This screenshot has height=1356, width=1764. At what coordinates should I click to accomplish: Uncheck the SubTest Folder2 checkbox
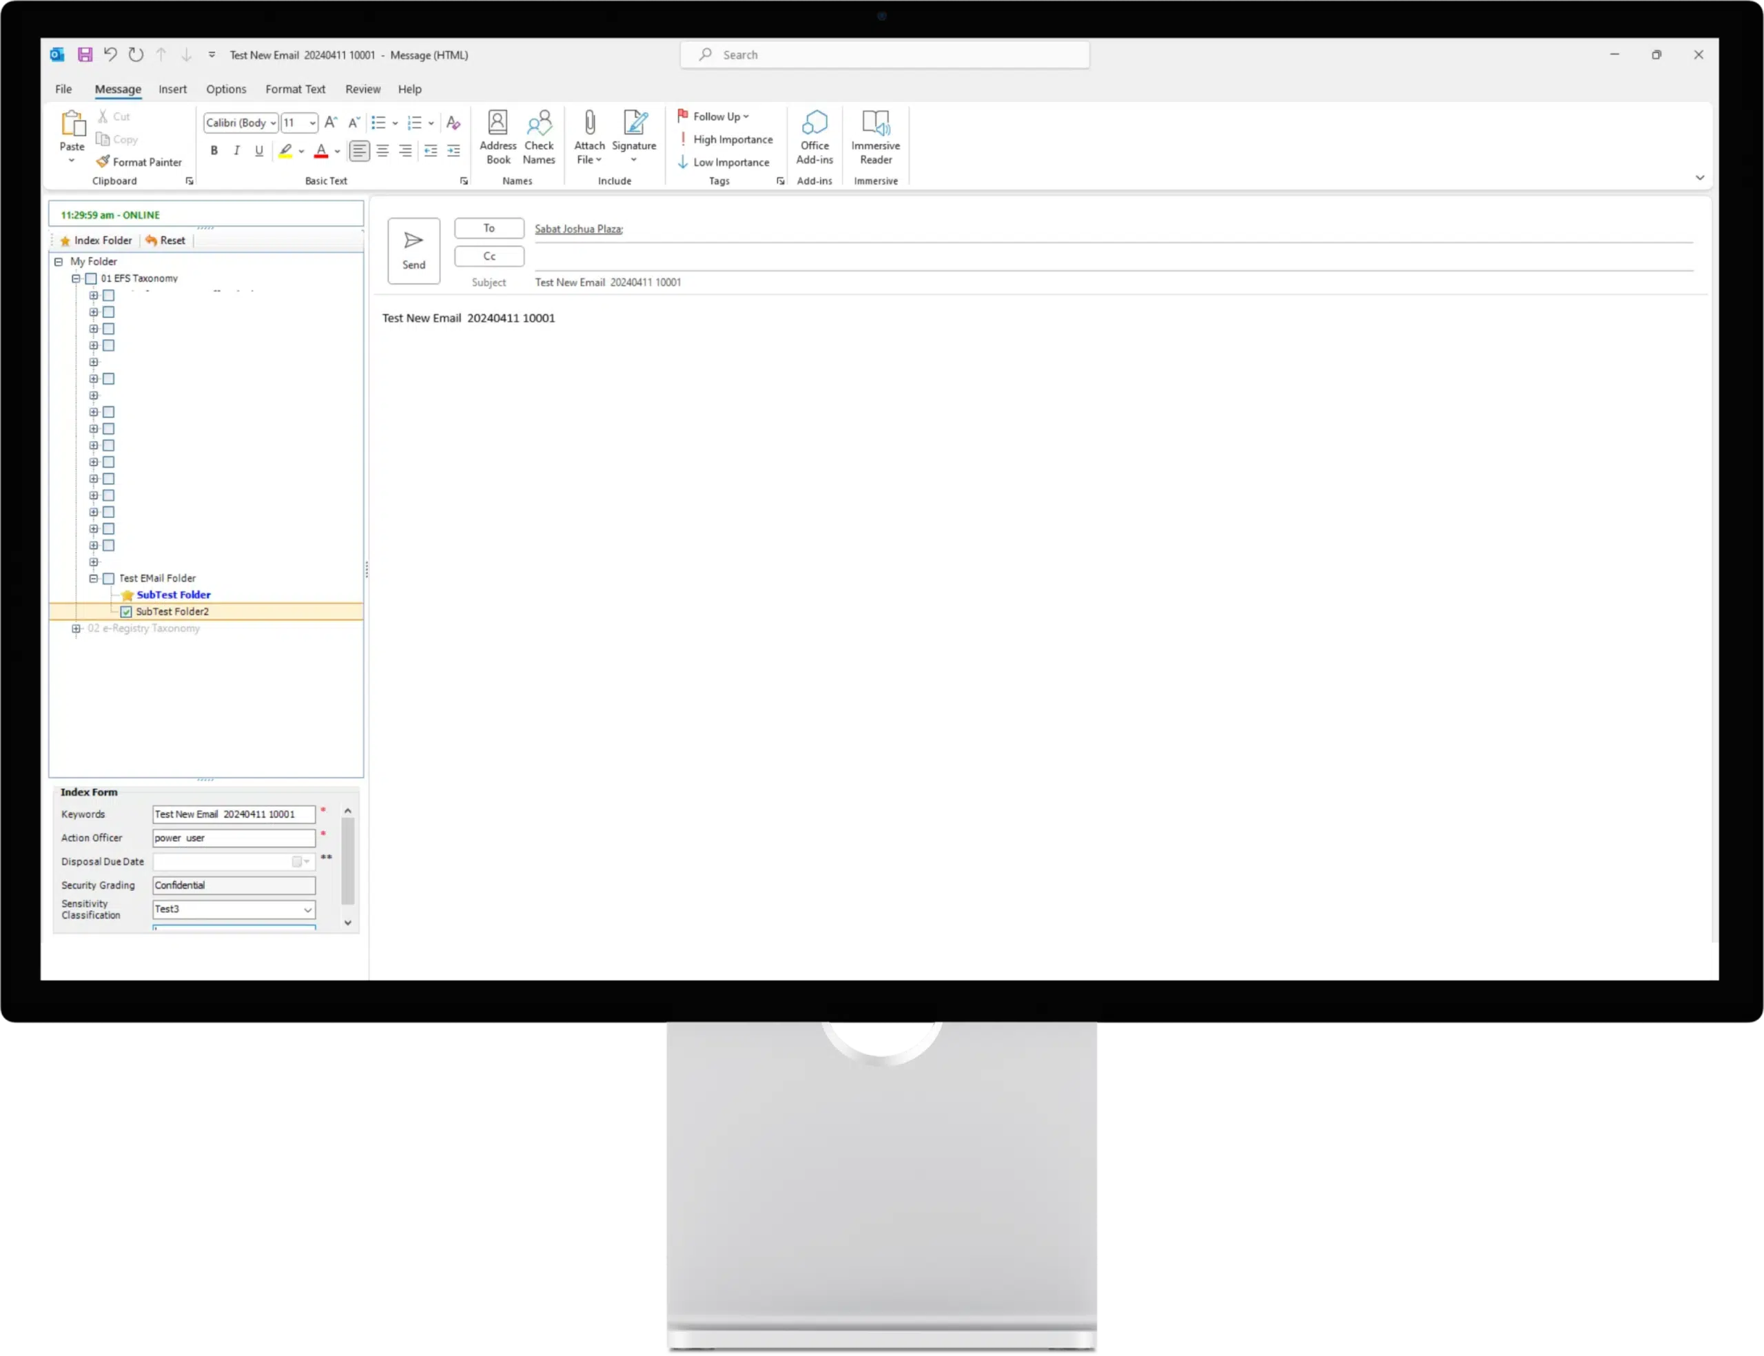(x=126, y=612)
